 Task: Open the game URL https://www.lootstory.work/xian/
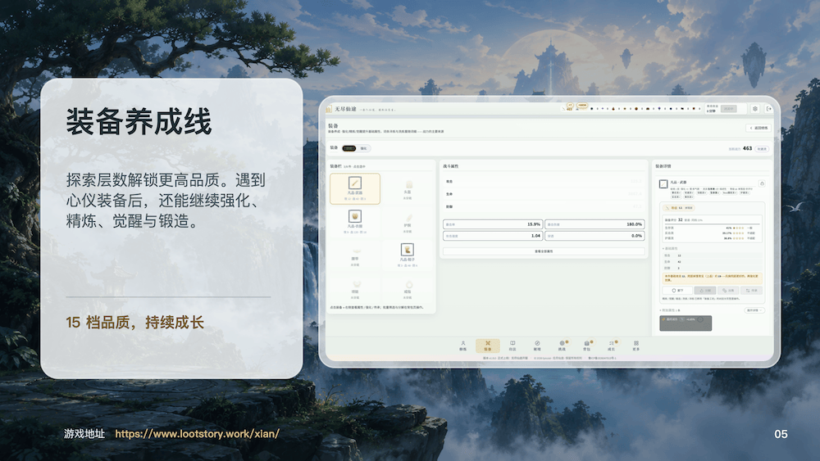pos(197,433)
